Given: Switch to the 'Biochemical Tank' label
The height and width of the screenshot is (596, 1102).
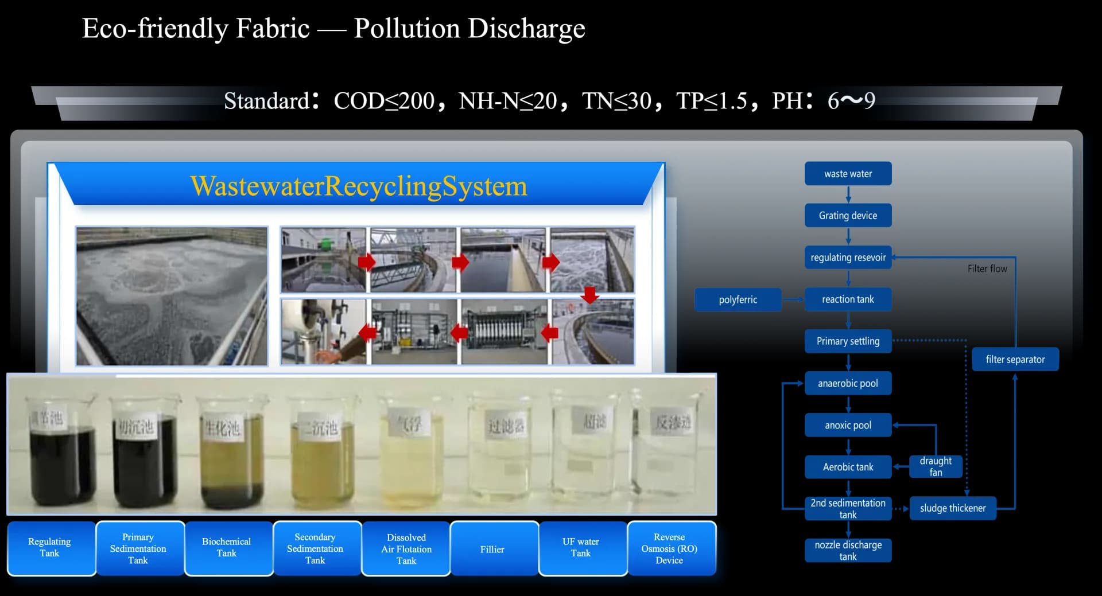Looking at the screenshot, I should [x=227, y=548].
